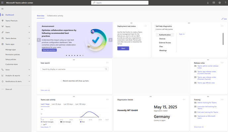Click the Start deployment button

[123, 48]
